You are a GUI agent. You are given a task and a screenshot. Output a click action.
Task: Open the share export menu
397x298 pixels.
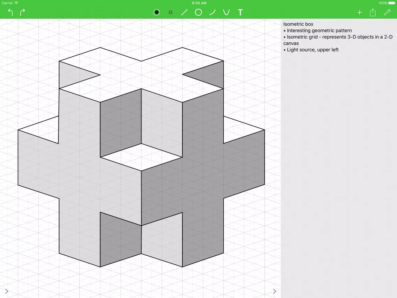[x=373, y=12]
